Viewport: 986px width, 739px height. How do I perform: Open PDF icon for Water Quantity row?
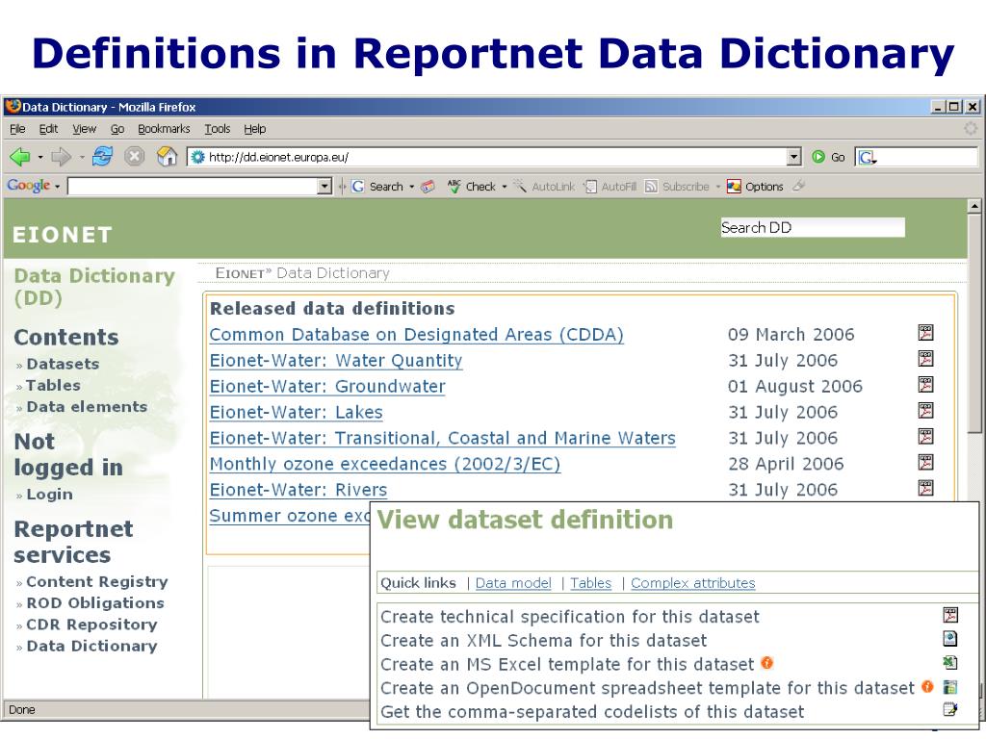tap(925, 359)
